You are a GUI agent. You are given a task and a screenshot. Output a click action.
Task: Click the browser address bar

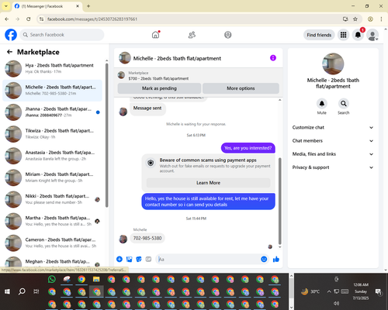tap(192, 19)
